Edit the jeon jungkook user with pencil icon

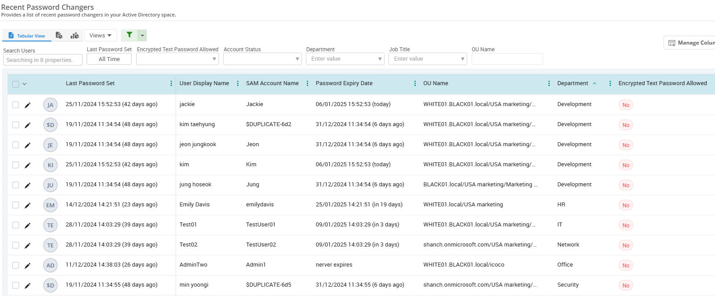coord(27,145)
